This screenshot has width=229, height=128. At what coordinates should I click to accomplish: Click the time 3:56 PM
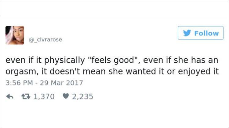(19, 83)
